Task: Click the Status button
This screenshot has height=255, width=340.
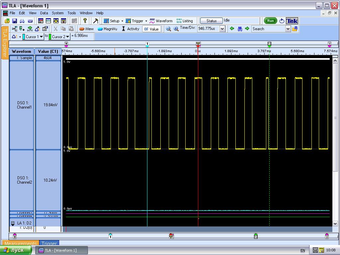Action: pos(211,21)
